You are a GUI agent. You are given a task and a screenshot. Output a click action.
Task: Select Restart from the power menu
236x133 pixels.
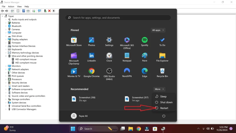[164, 108]
